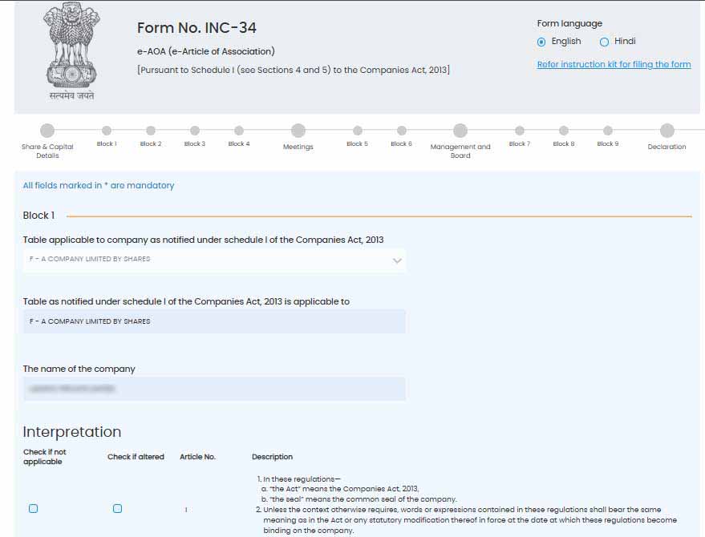Viewport: 705px width, 537px height.
Task: Jump to Block 5 step marker
Action: click(357, 131)
